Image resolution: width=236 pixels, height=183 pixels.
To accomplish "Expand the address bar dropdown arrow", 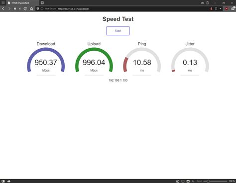I will (221, 8).
